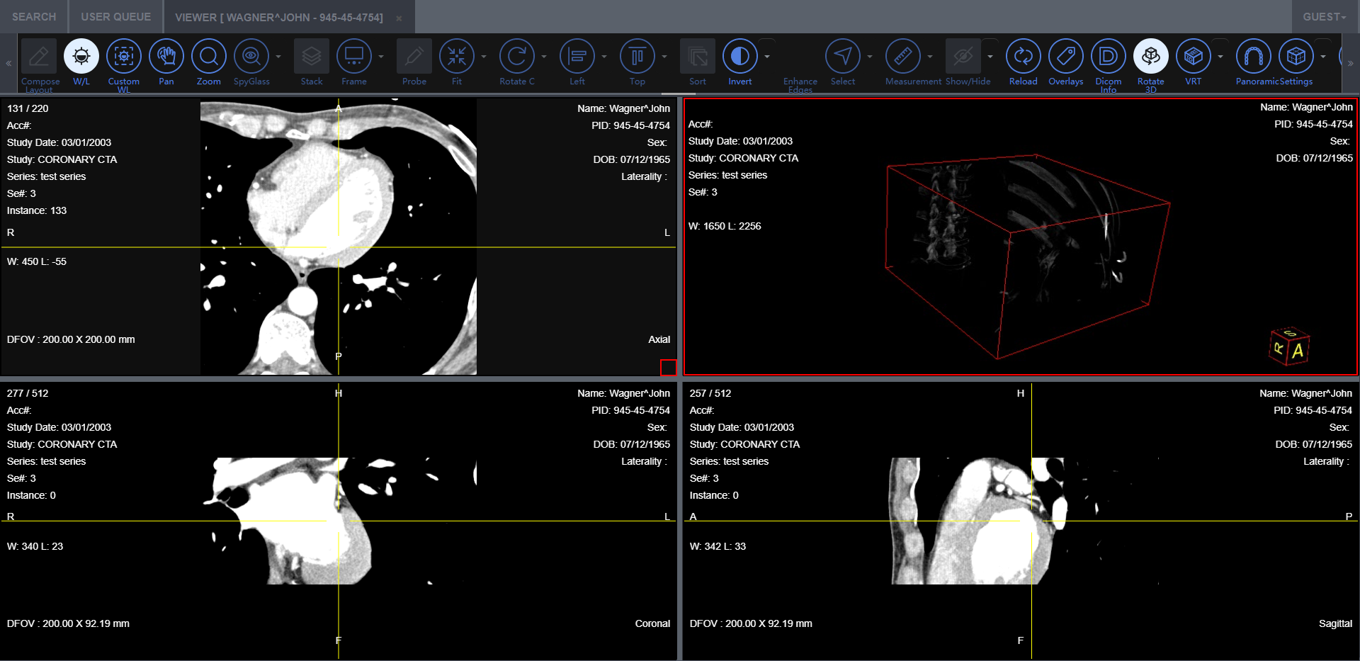Click the Compose Layout icon

coord(39,57)
